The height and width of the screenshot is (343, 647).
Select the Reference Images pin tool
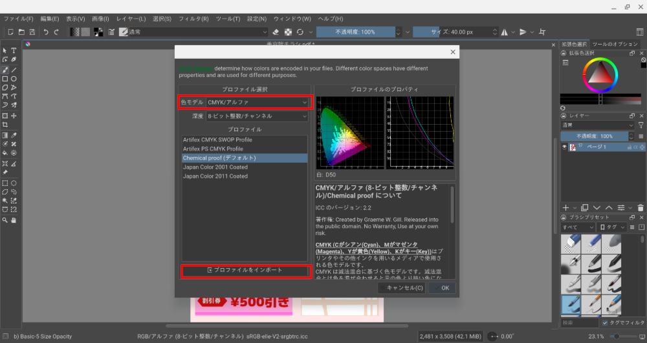coord(5,172)
